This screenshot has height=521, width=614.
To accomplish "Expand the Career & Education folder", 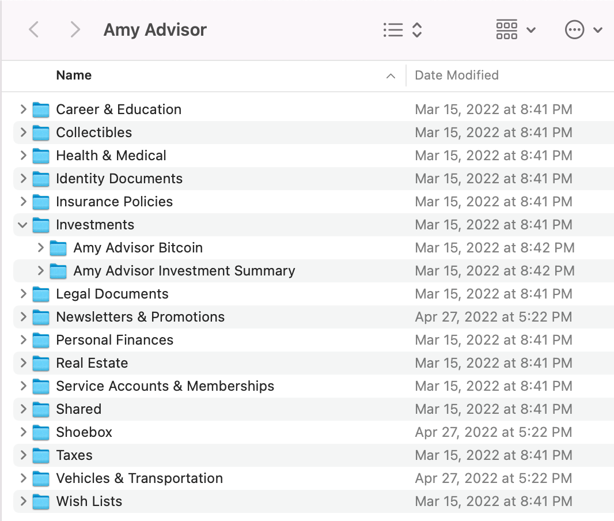I will (x=23, y=110).
